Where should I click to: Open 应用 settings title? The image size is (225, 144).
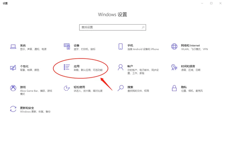(x=76, y=66)
